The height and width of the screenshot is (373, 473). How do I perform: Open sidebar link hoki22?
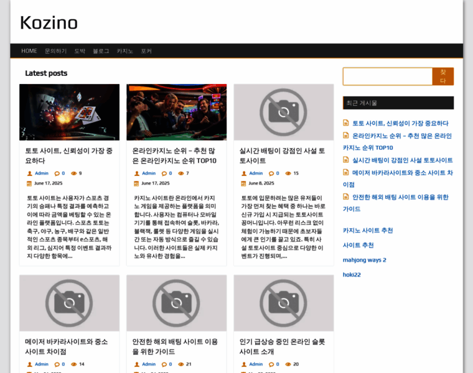pyautogui.click(x=352, y=275)
